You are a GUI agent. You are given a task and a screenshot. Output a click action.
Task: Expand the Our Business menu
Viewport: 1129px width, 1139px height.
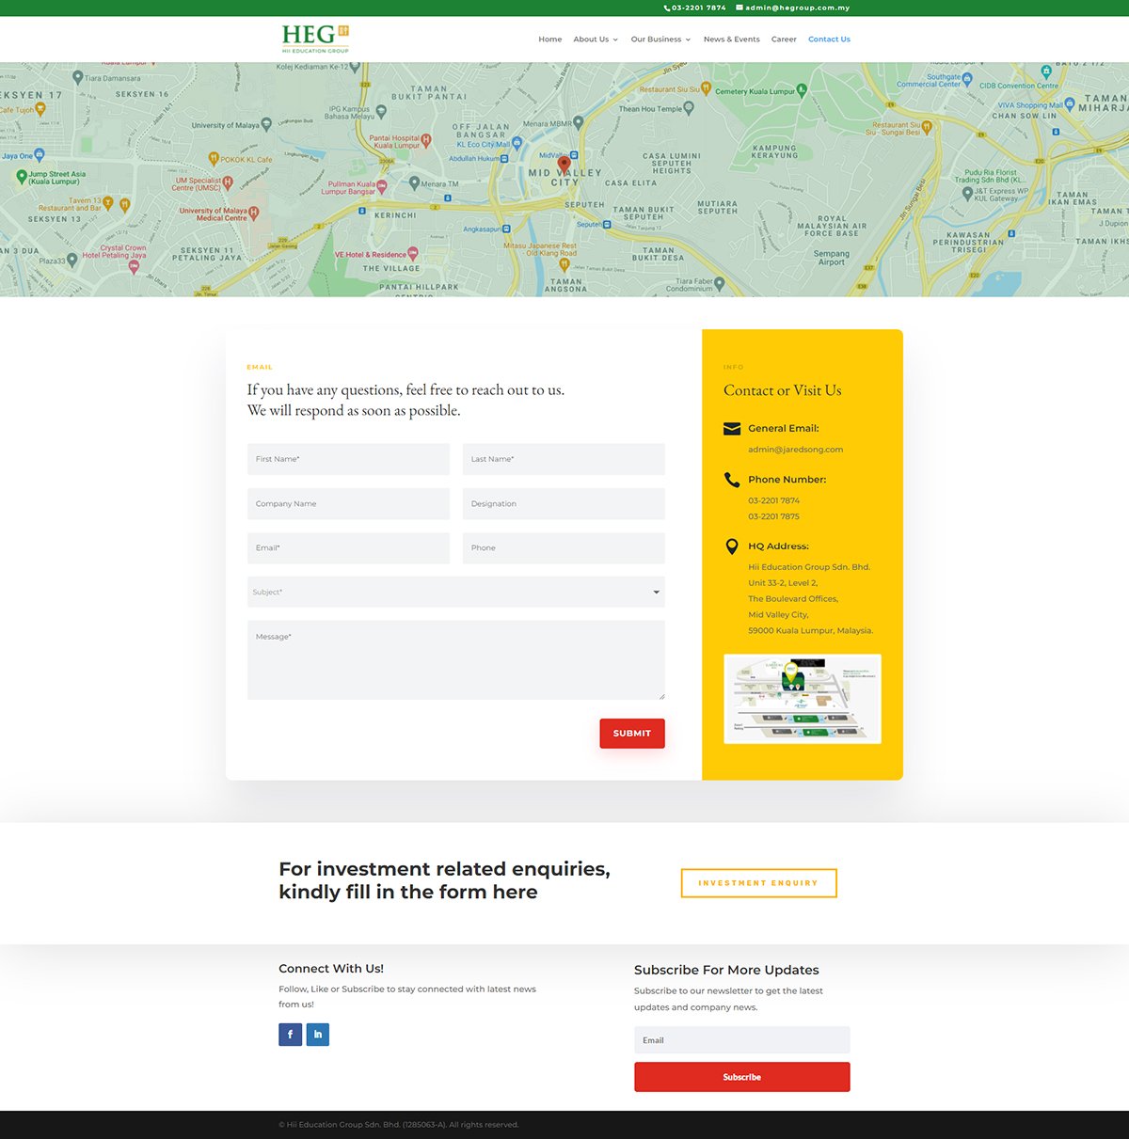tap(660, 40)
